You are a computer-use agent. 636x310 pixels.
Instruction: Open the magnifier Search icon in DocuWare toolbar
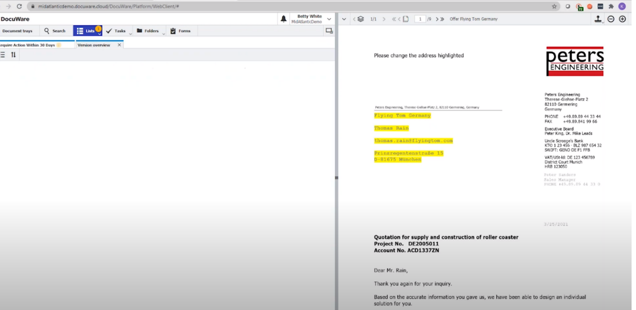47,31
